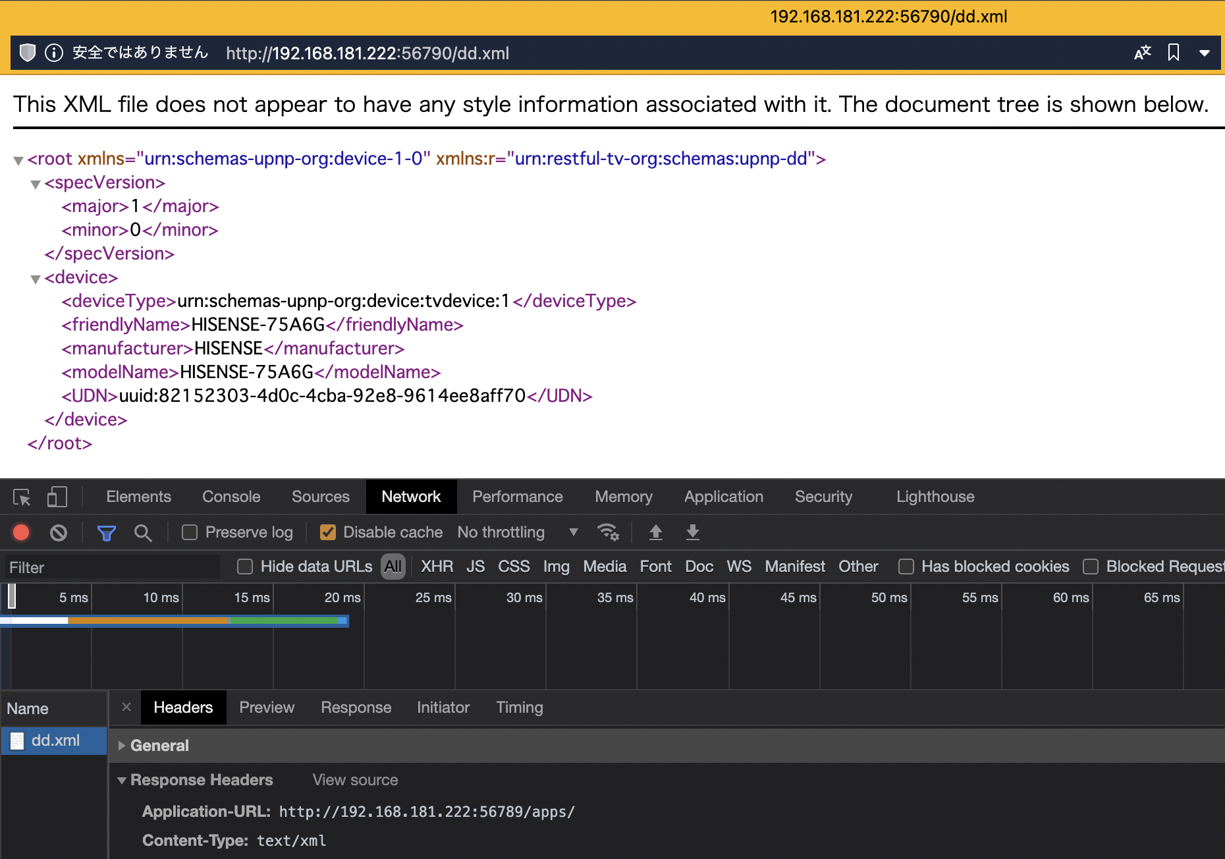Open the Application tab
Screen dimensions: 1225x859
[x=724, y=497]
